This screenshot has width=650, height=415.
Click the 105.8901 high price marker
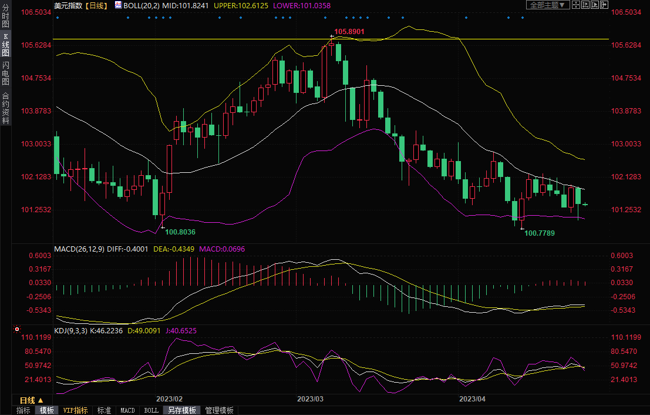(x=349, y=31)
